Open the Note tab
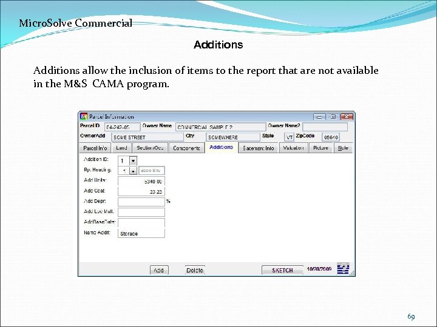This screenshot has width=437, height=327. pyautogui.click(x=343, y=148)
